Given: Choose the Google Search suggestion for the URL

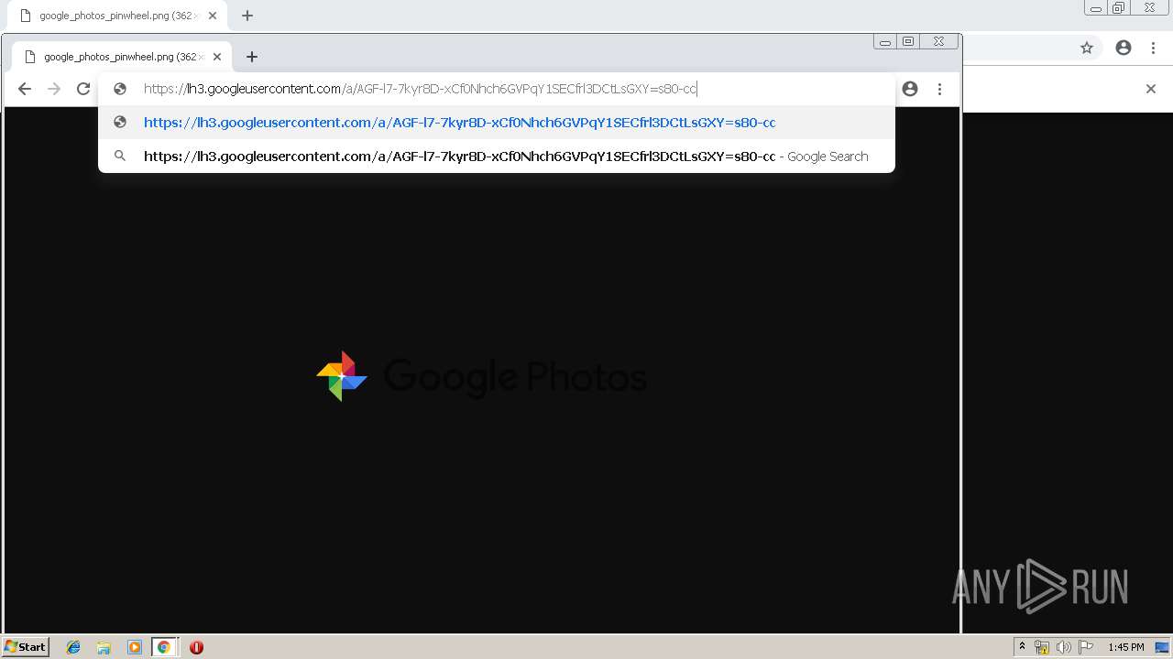Looking at the screenshot, I should (x=497, y=156).
